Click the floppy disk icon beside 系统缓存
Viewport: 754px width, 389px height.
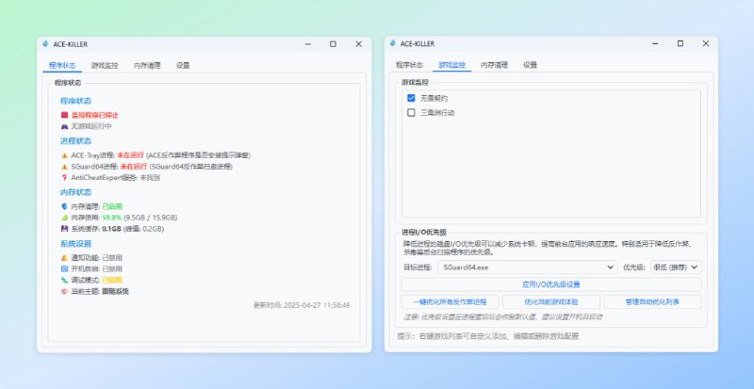pyautogui.click(x=64, y=229)
